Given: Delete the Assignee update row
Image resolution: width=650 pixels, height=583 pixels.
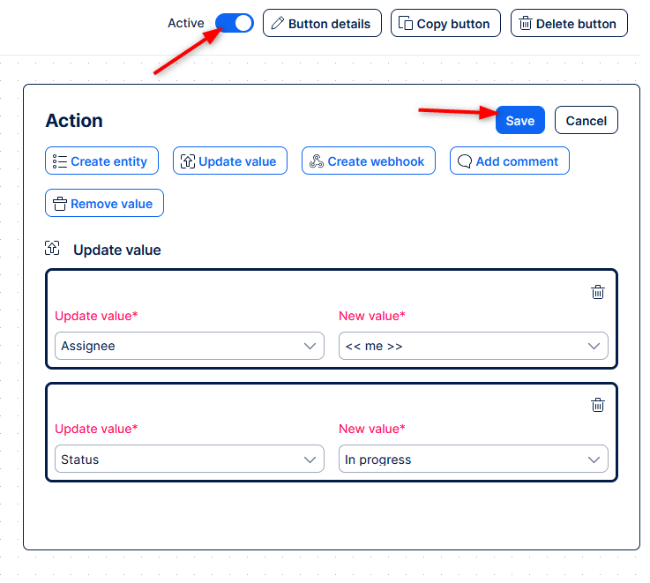Looking at the screenshot, I should click(598, 292).
